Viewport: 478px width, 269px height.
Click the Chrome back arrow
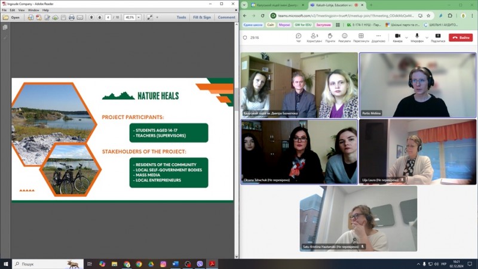pyautogui.click(x=245, y=16)
